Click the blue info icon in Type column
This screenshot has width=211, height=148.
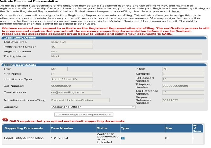(123, 138)
